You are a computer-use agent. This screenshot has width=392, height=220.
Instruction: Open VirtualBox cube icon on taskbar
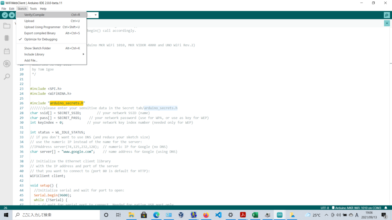[x=181, y=215]
